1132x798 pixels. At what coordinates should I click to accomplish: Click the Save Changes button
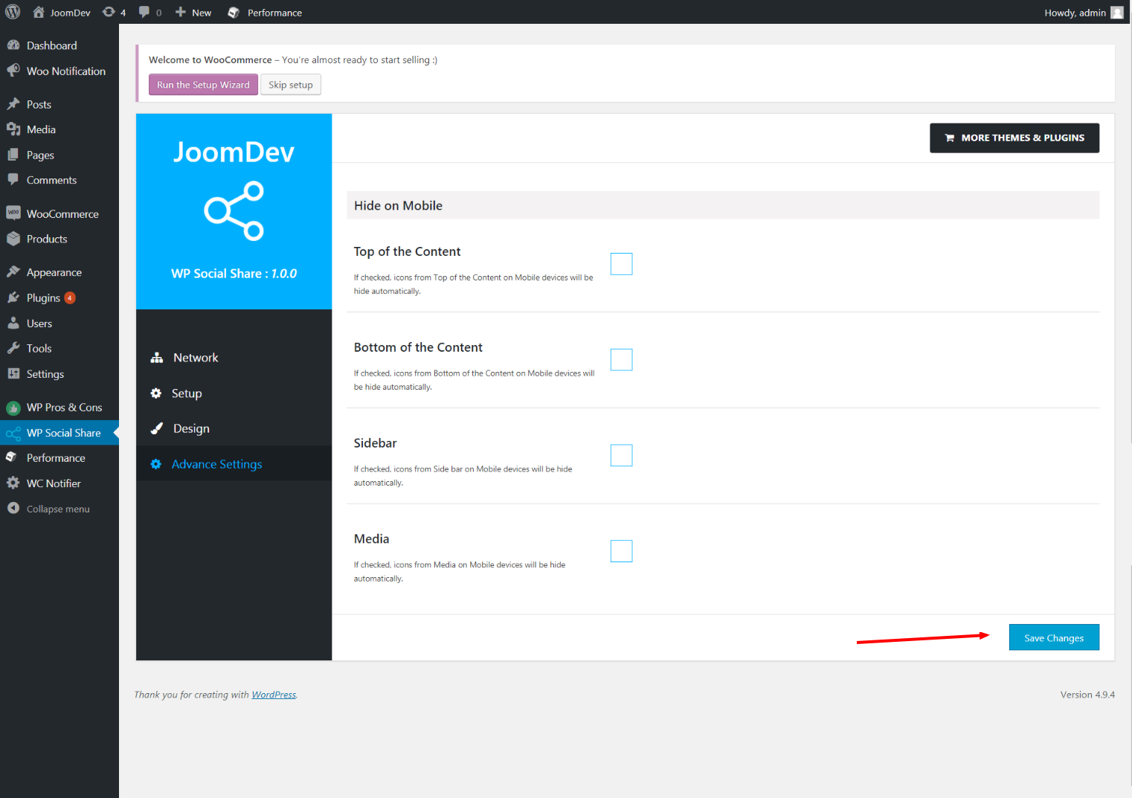1054,637
